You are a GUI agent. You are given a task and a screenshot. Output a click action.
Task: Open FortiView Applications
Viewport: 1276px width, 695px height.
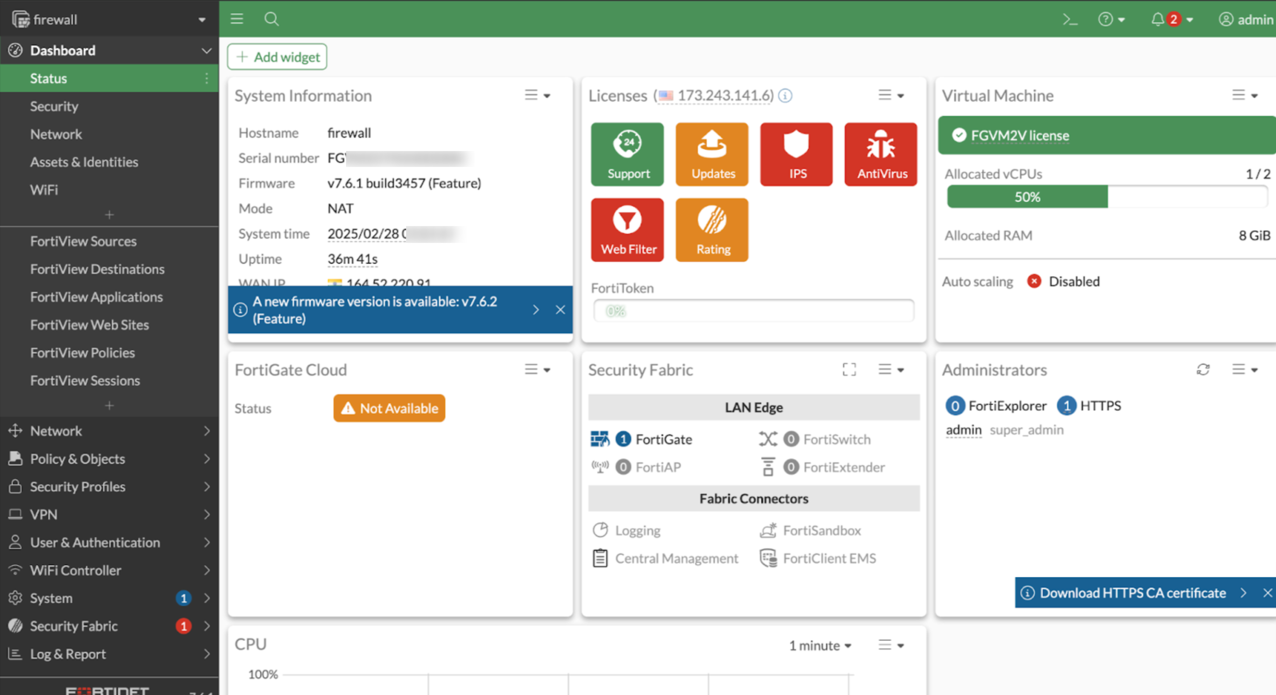tap(97, 297)
